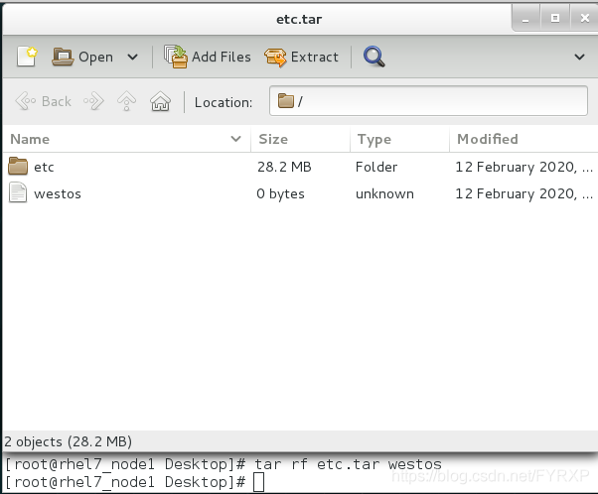The width and height of the screenshot is (598, 494).
Task: Go up one directory level
Action: pyautogui.click(x=126, y=101)
